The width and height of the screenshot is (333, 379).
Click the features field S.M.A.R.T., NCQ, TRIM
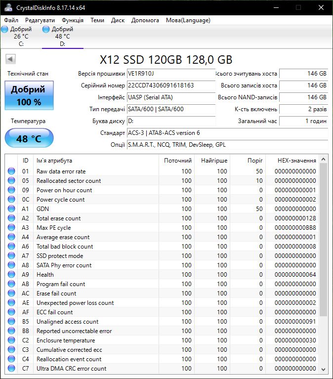(x=227, y=145)
